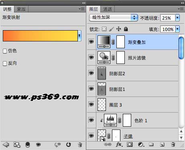Hide the 阴影层1 layer
This screenshot has height=150, width=185.
91,89
